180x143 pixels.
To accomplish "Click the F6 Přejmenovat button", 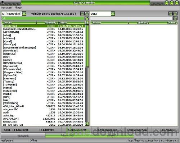I will point(107,130).
